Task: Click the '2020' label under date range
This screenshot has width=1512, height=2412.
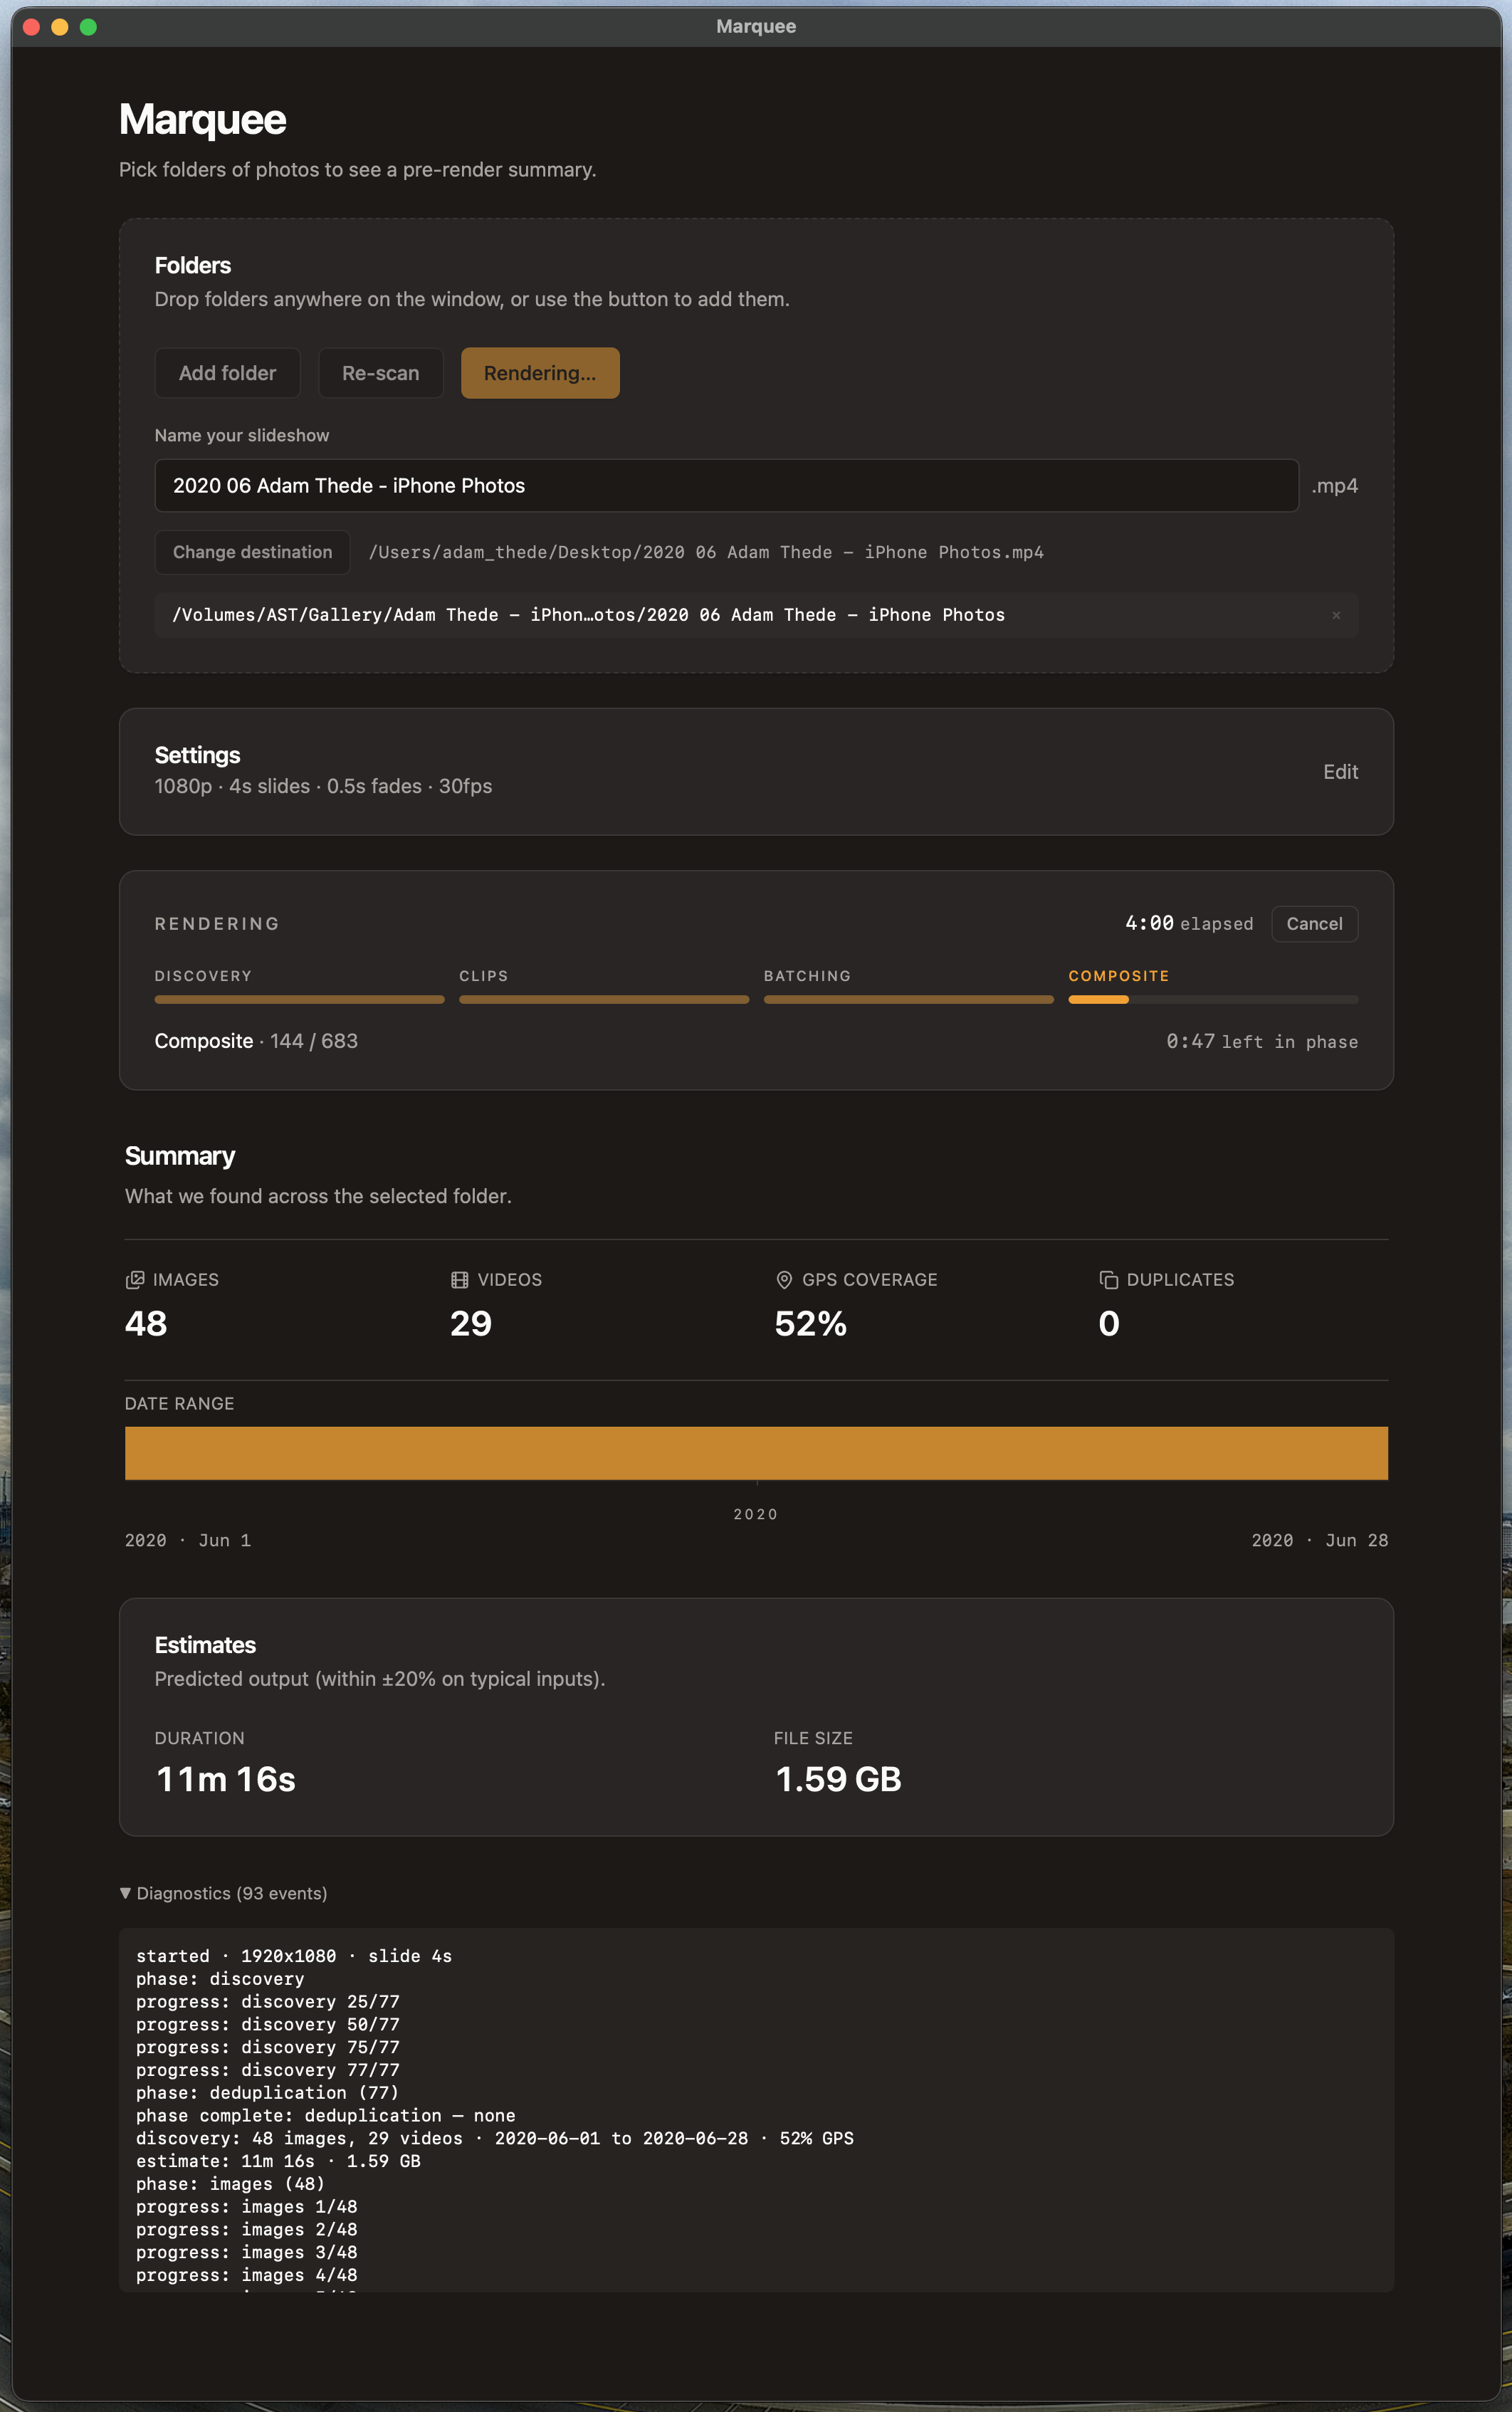Action: pos(755,1514)
